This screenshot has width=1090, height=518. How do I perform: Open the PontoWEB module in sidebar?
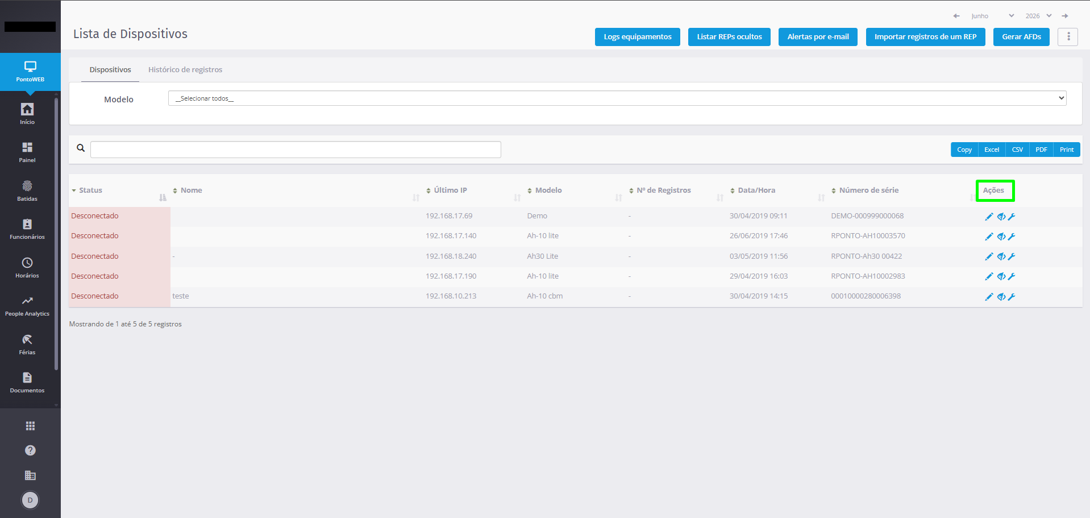tap(30, 72)
